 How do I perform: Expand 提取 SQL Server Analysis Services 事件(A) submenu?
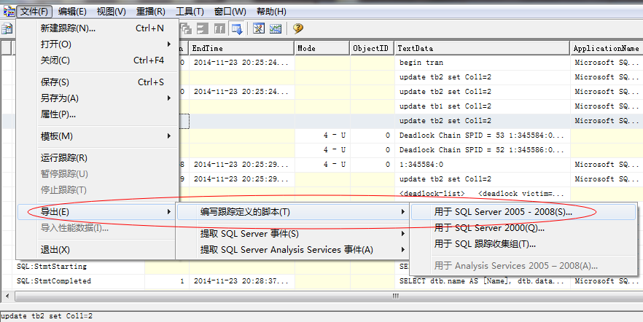(x=292, y=250)
